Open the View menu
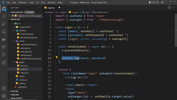 (x=32, y=2)
